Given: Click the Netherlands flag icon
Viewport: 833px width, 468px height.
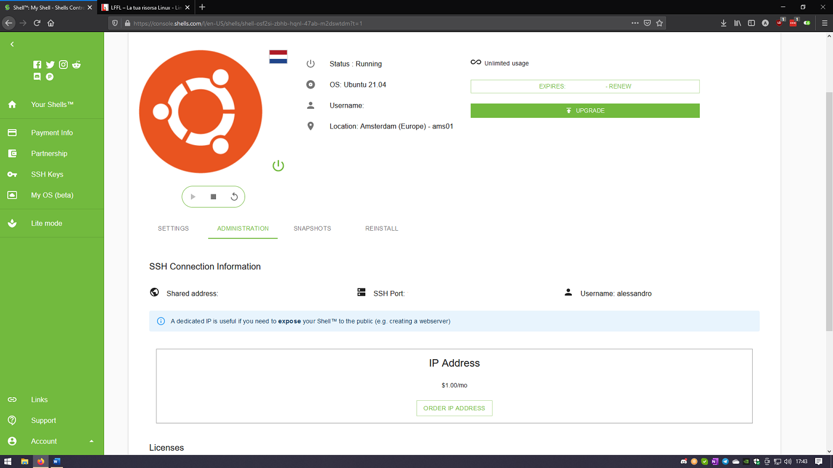Looking at the screenshot, I should click(278, 57).
